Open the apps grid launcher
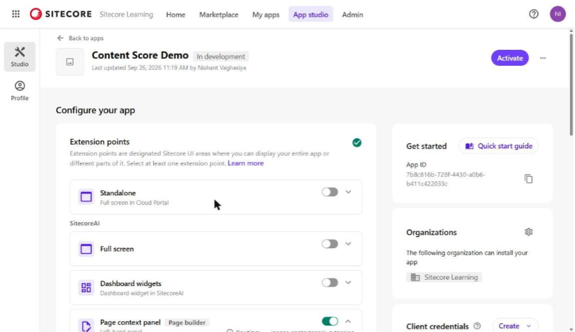The image size is (575, 332). click(x=16, y=14)
